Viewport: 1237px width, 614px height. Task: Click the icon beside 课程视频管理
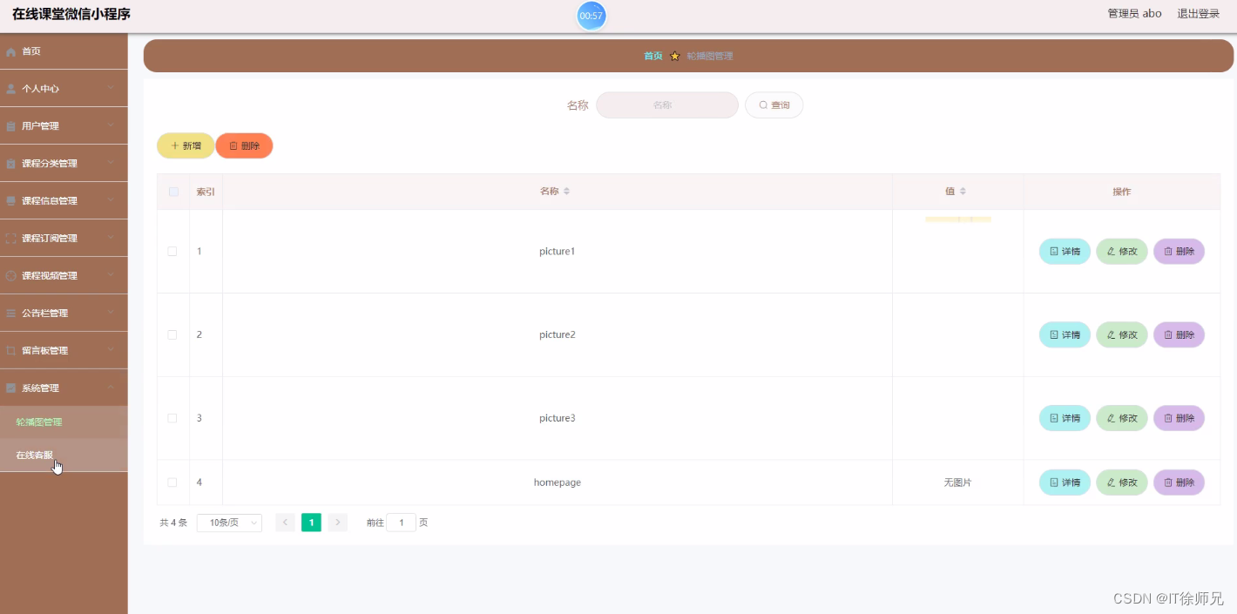coord(11,276)
